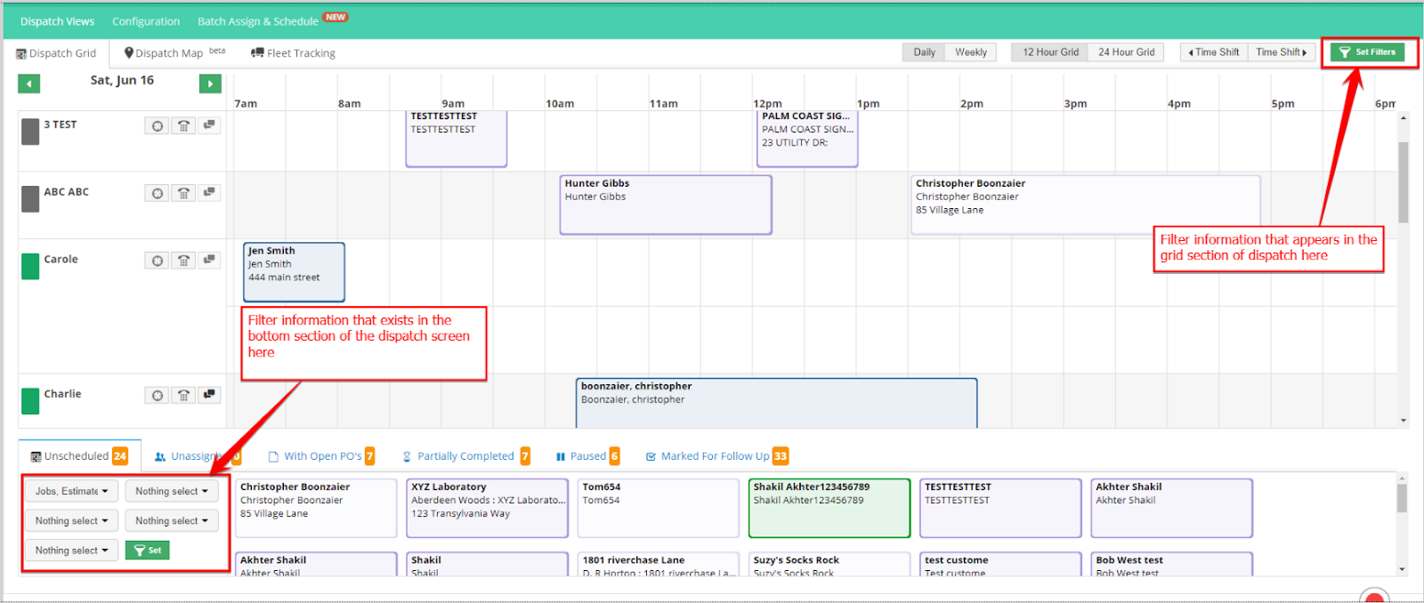The height and width of the screenshot is (603, 1424).
Task: Click the locate target icon for 3 TEST
Action: (158, 125)
